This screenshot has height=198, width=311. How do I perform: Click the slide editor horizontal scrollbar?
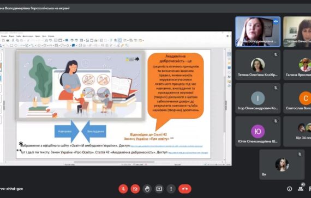click(x=114, y=162)
